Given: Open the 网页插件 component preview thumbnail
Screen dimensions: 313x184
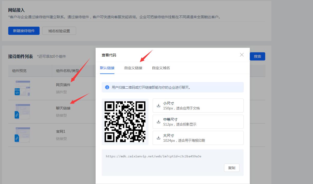Looking at the screenshot, I should click(x=22, y=88).
